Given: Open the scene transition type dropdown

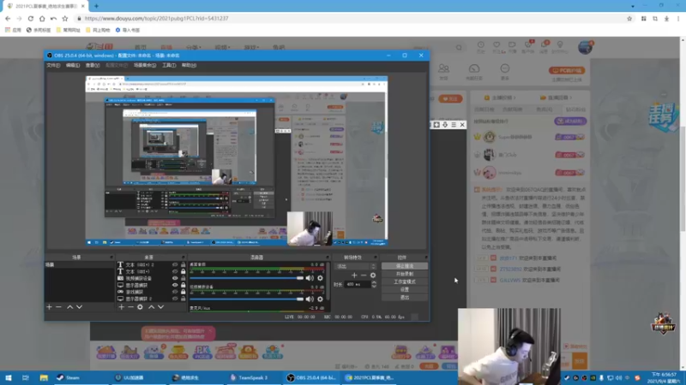Looking at the screenshot, I should pyautogui.click(x=355, y=266).
